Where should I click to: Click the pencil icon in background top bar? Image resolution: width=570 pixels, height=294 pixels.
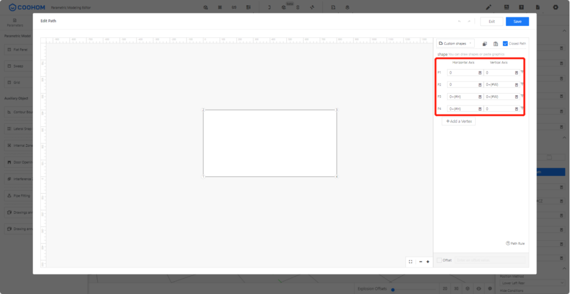489,7
